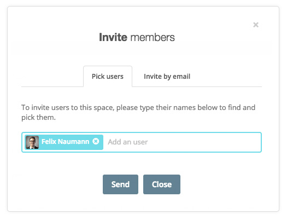Cancel via the blue-gray Close button
This screenshot has height=220, width=287.
(x=162, y=184)
